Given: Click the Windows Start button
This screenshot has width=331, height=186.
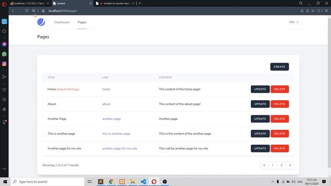Looking at the screenshot, I should pyautogui.click(x=5, y=181).
